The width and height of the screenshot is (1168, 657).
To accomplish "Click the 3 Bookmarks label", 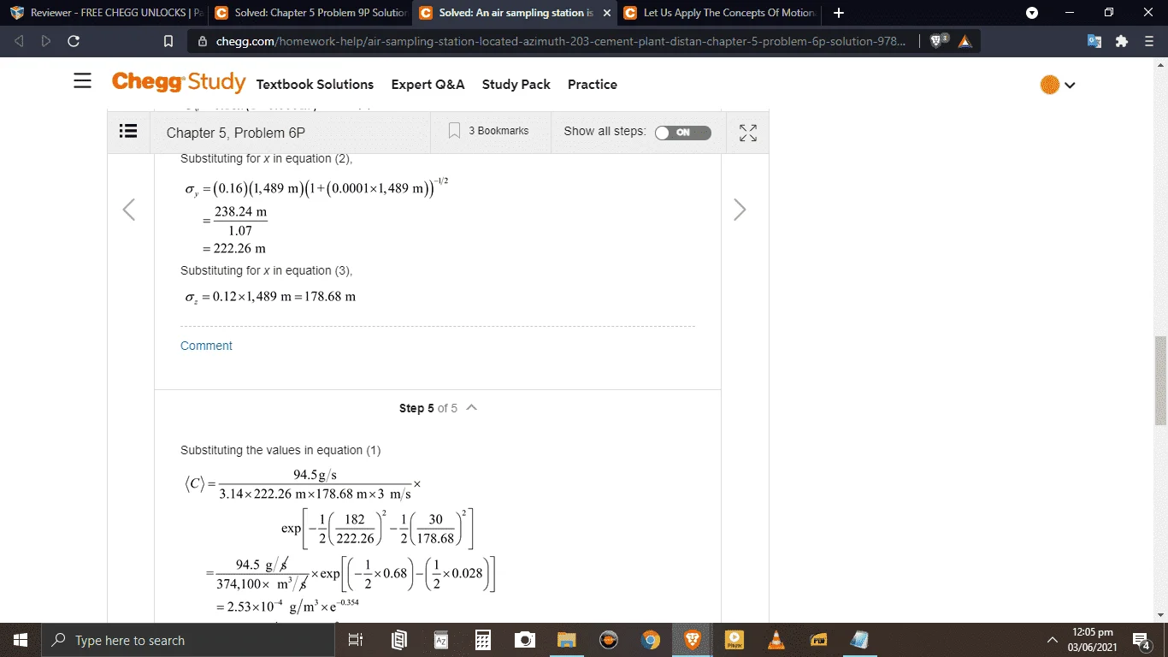I will (498, 131).
